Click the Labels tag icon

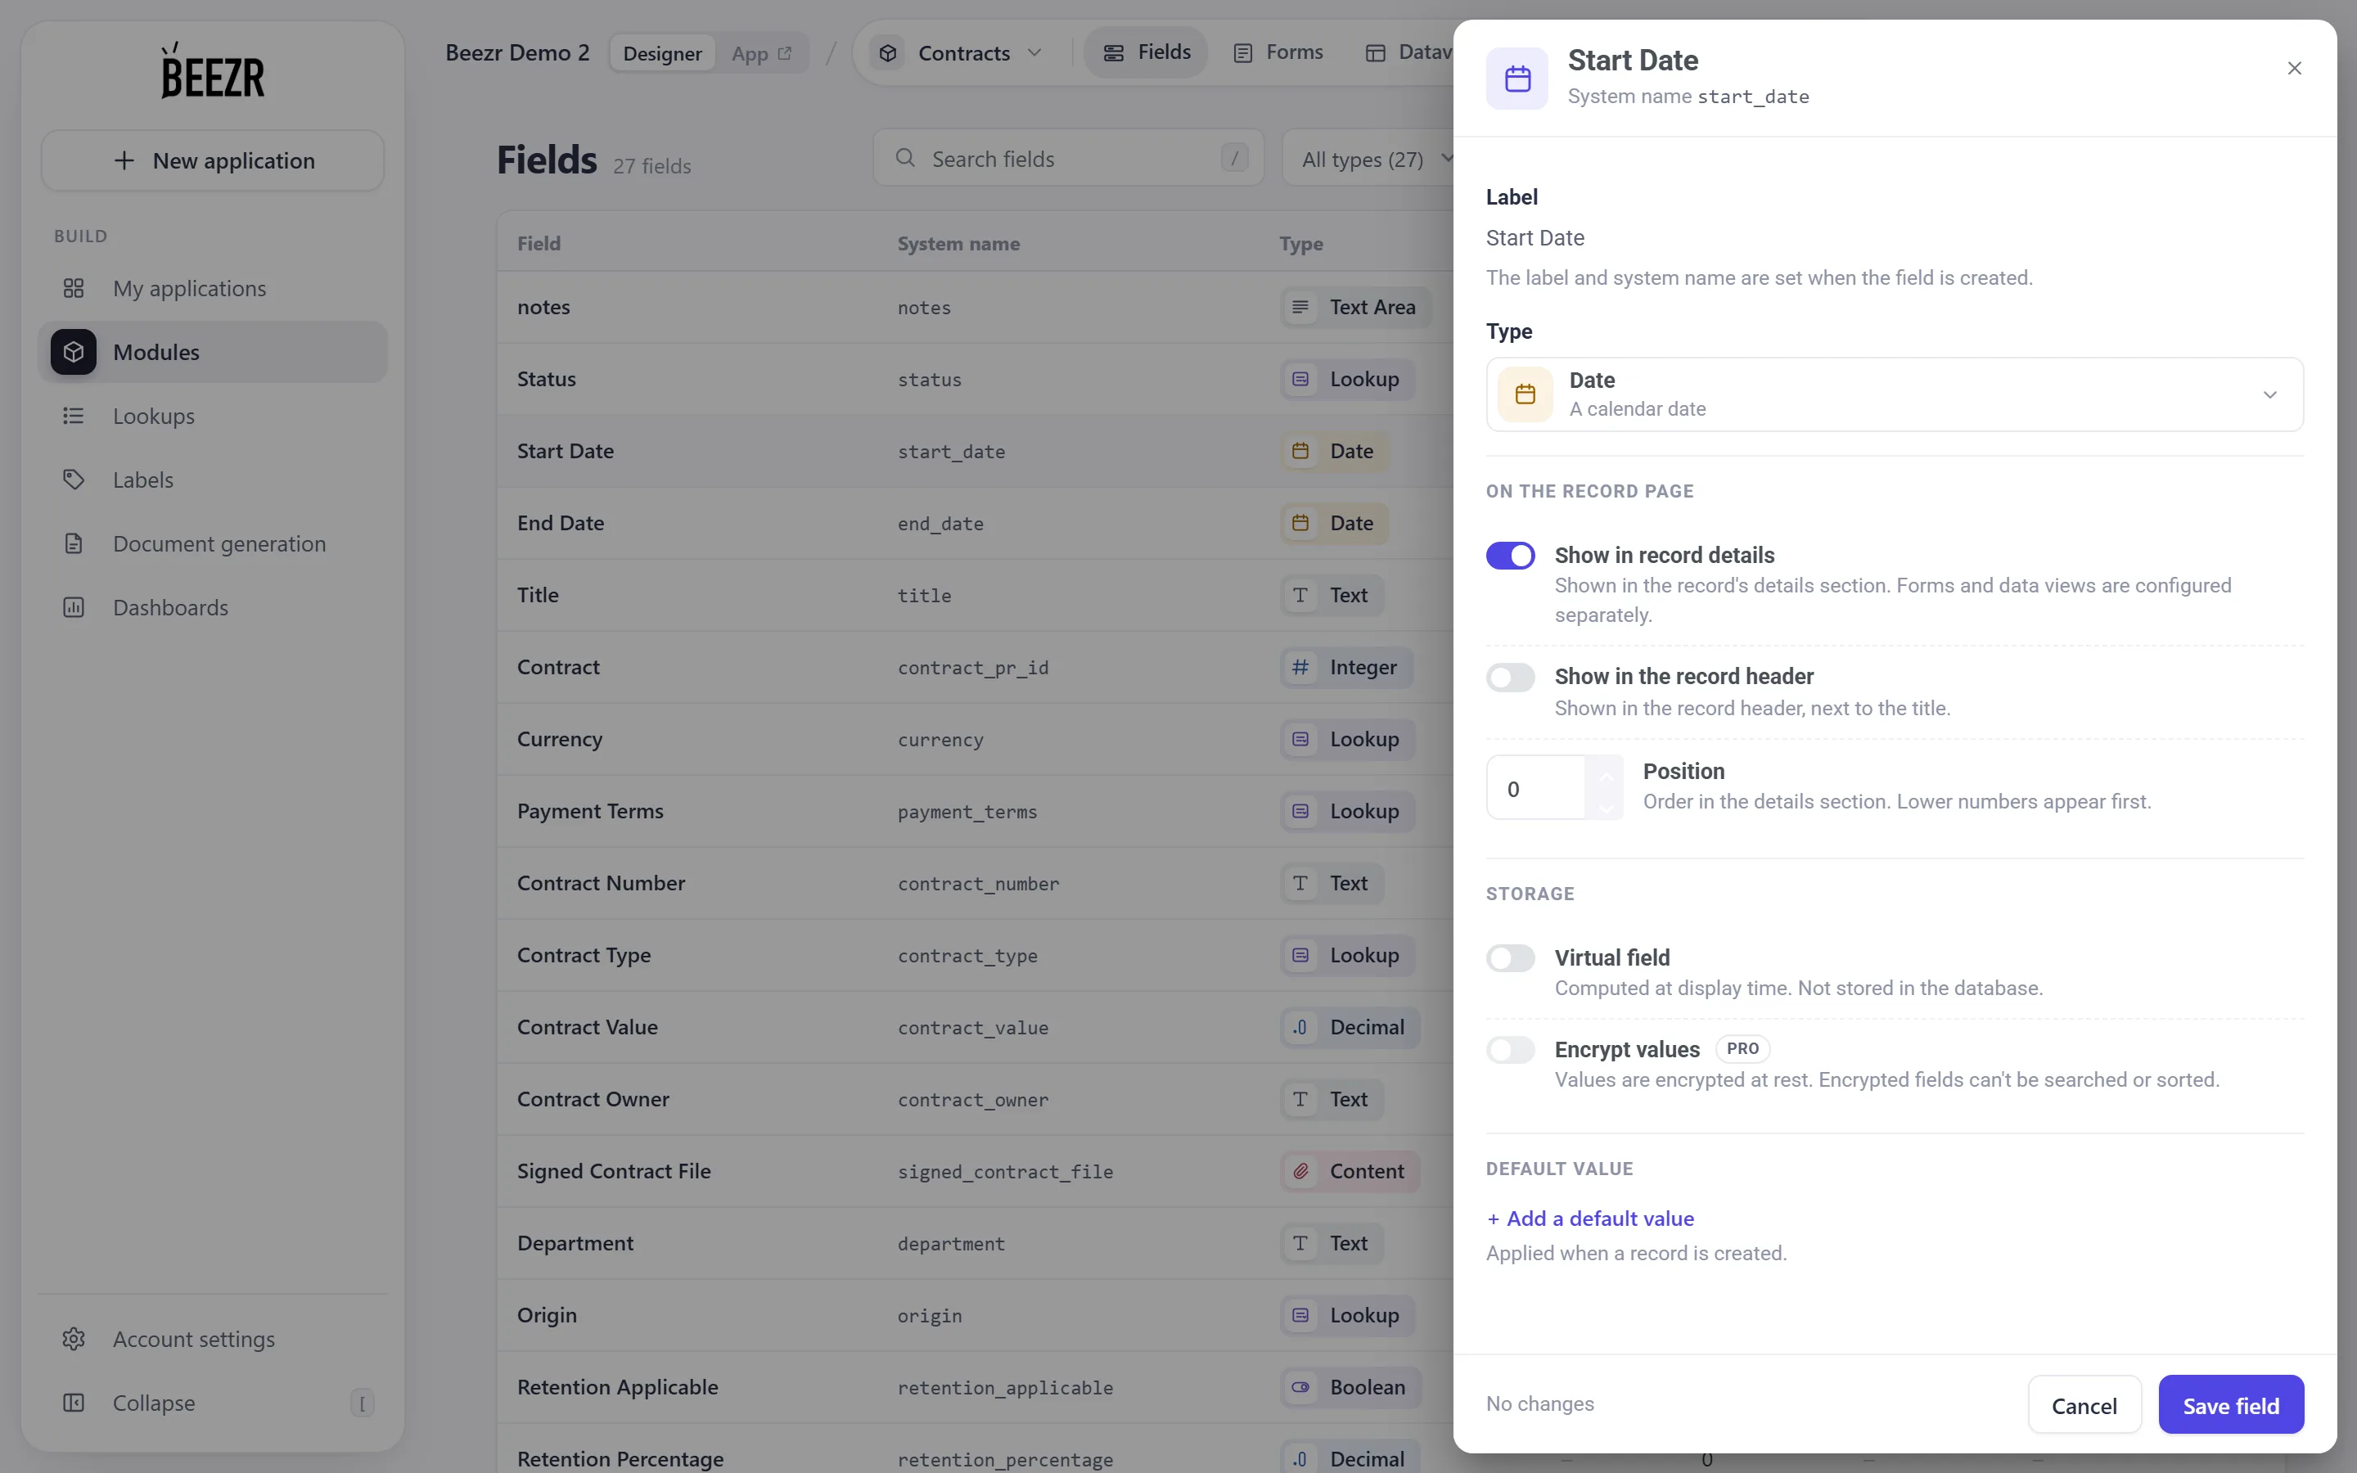pyautogui.click(x=73, y=480)
